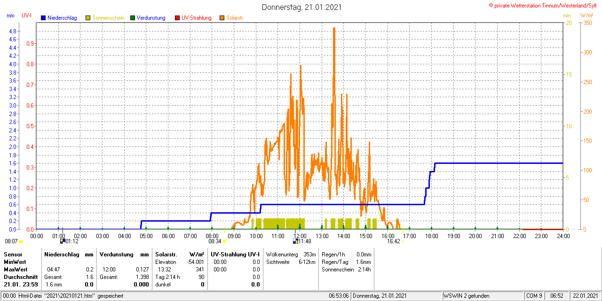The width and height of the screenshot is (602, 301).
Task: Click the Verdunstung column header in table
Action: click(117, 254)
